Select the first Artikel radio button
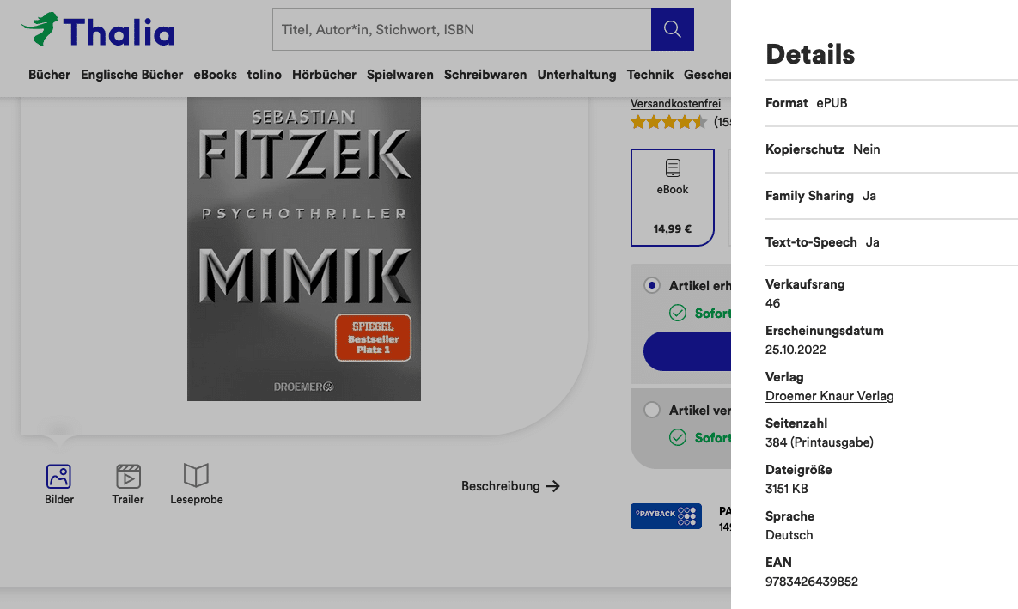1018x609 pixels. point(652,286)
